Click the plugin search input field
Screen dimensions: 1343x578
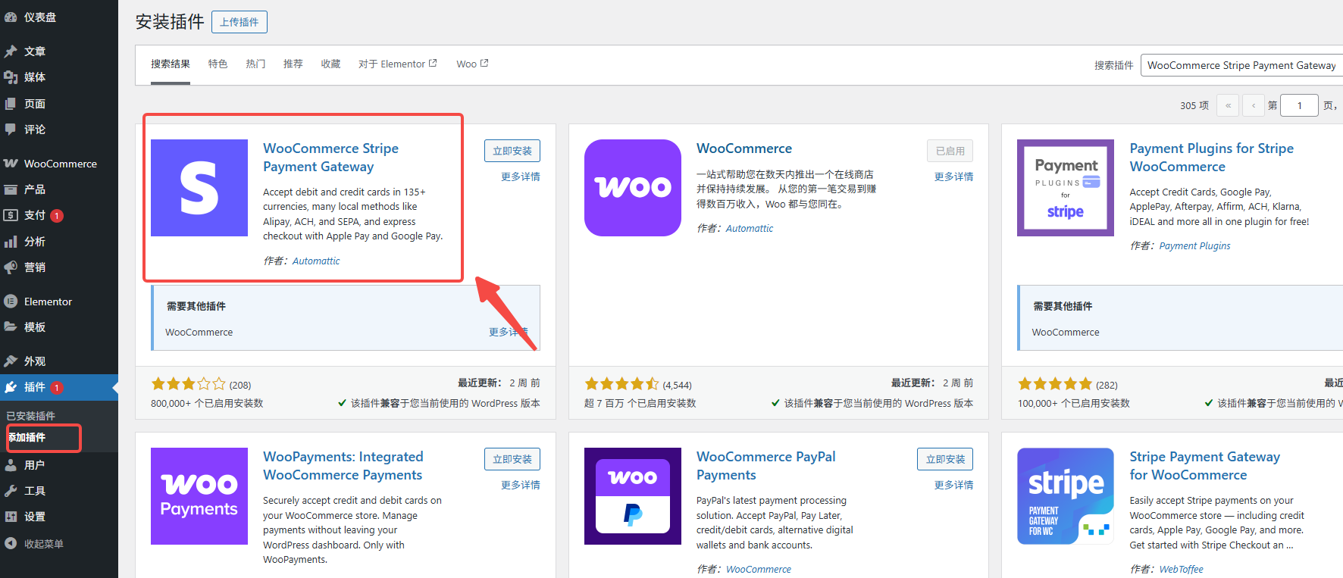point(1241,65)
